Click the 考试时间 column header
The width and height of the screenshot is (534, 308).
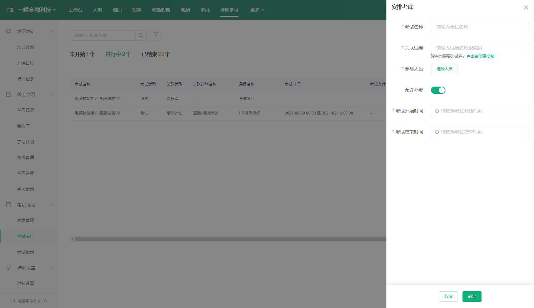293,84
